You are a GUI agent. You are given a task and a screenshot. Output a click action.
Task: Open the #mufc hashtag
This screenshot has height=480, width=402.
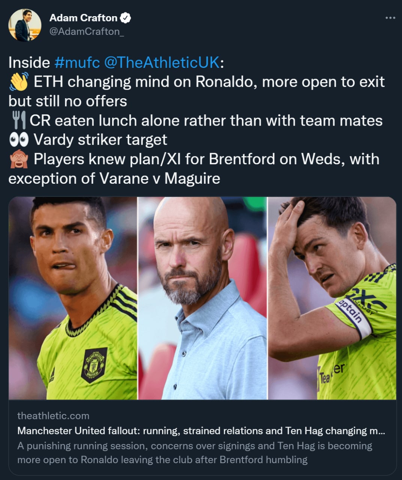[x=77, y=63]
